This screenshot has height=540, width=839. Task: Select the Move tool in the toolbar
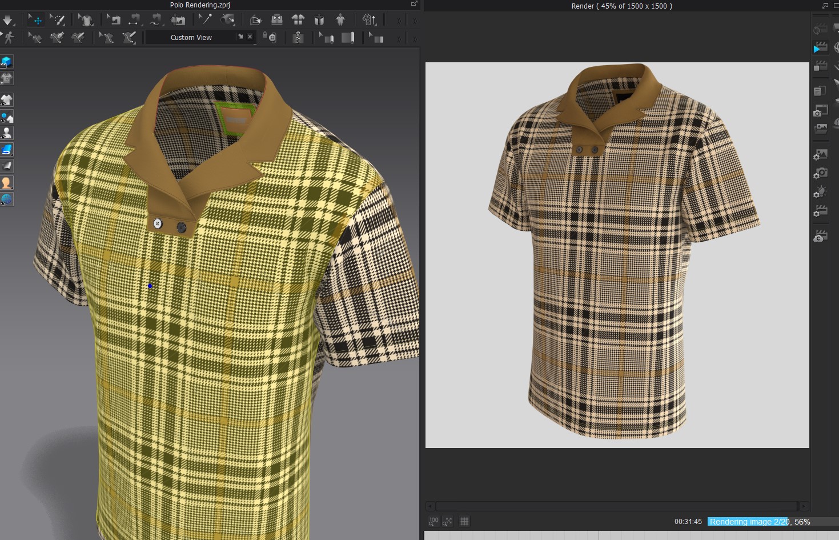pyautogui.click(x=36, y=19)
